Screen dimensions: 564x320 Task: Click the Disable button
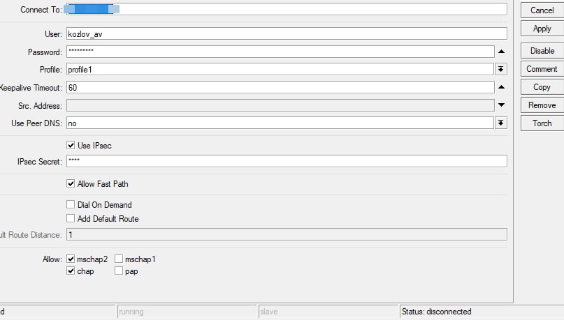(542, 51)
